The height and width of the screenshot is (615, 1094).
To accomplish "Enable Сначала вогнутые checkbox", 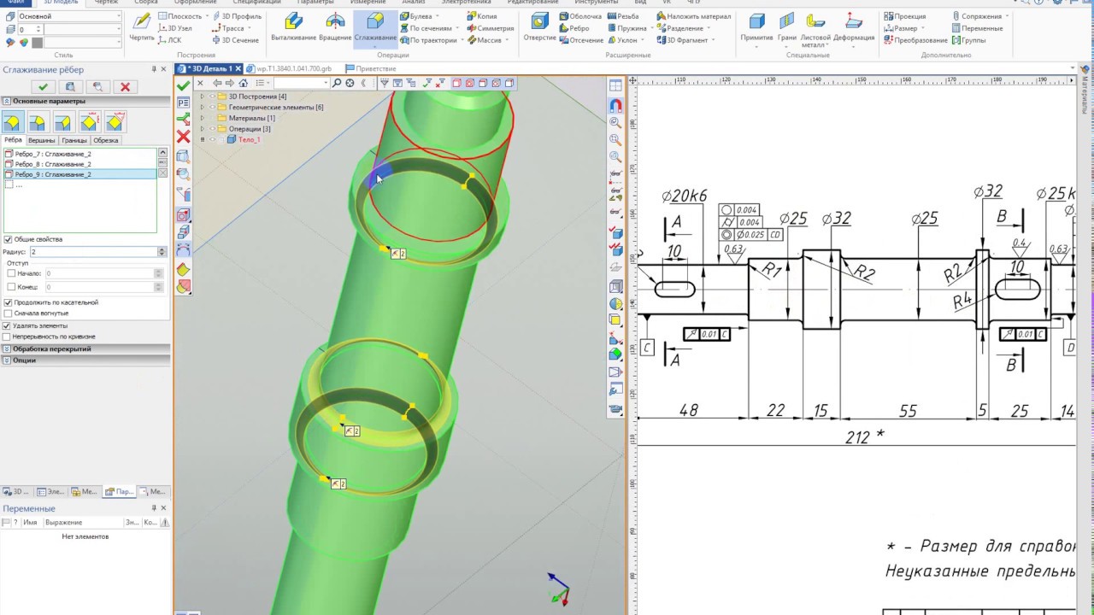I will pyautogui.click(x=9, y=313).
